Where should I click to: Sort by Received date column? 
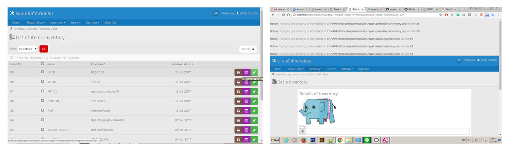(x=183, y=64)
